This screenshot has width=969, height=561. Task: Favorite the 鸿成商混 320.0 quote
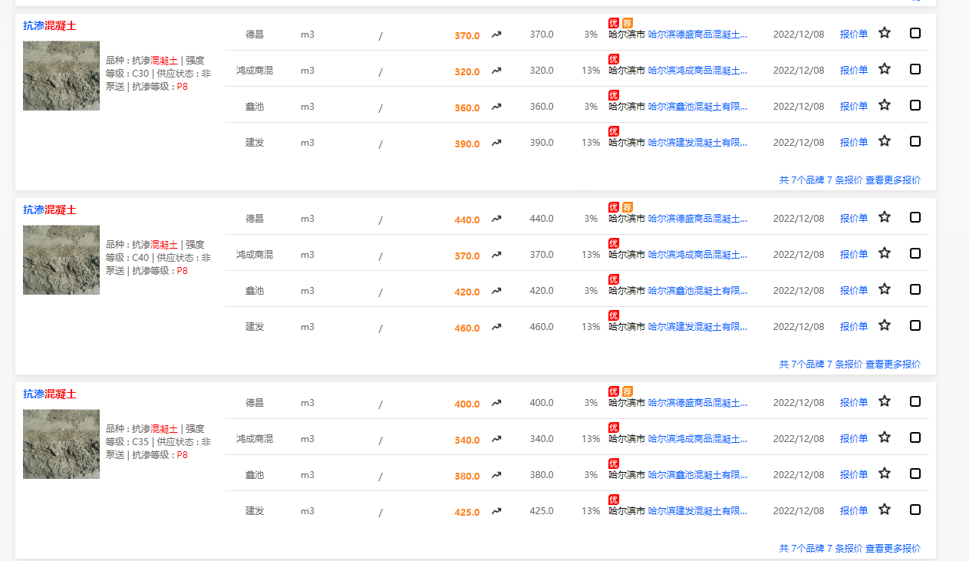tap(885, 69)
